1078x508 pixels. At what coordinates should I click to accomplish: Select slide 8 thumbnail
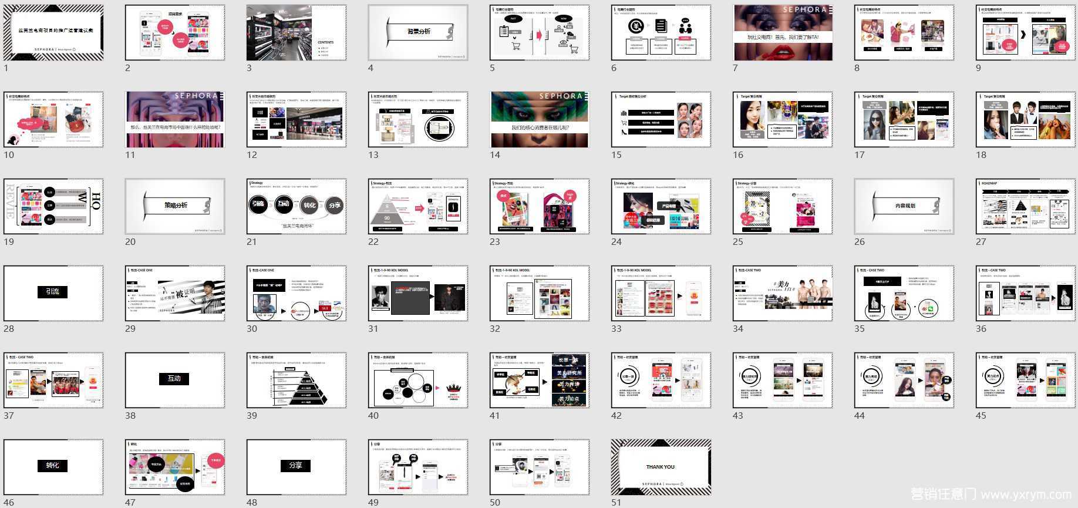click(904, 32)
